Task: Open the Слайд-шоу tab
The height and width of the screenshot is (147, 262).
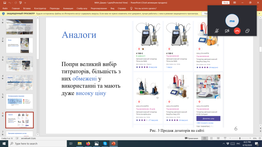Action: click(82, 8)
